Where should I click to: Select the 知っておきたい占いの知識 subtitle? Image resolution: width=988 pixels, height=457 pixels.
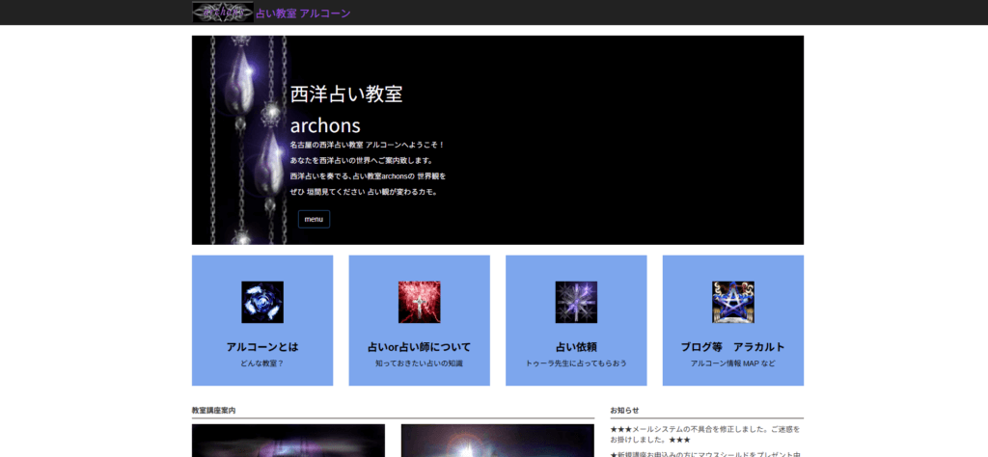click(x=419, y=363)
